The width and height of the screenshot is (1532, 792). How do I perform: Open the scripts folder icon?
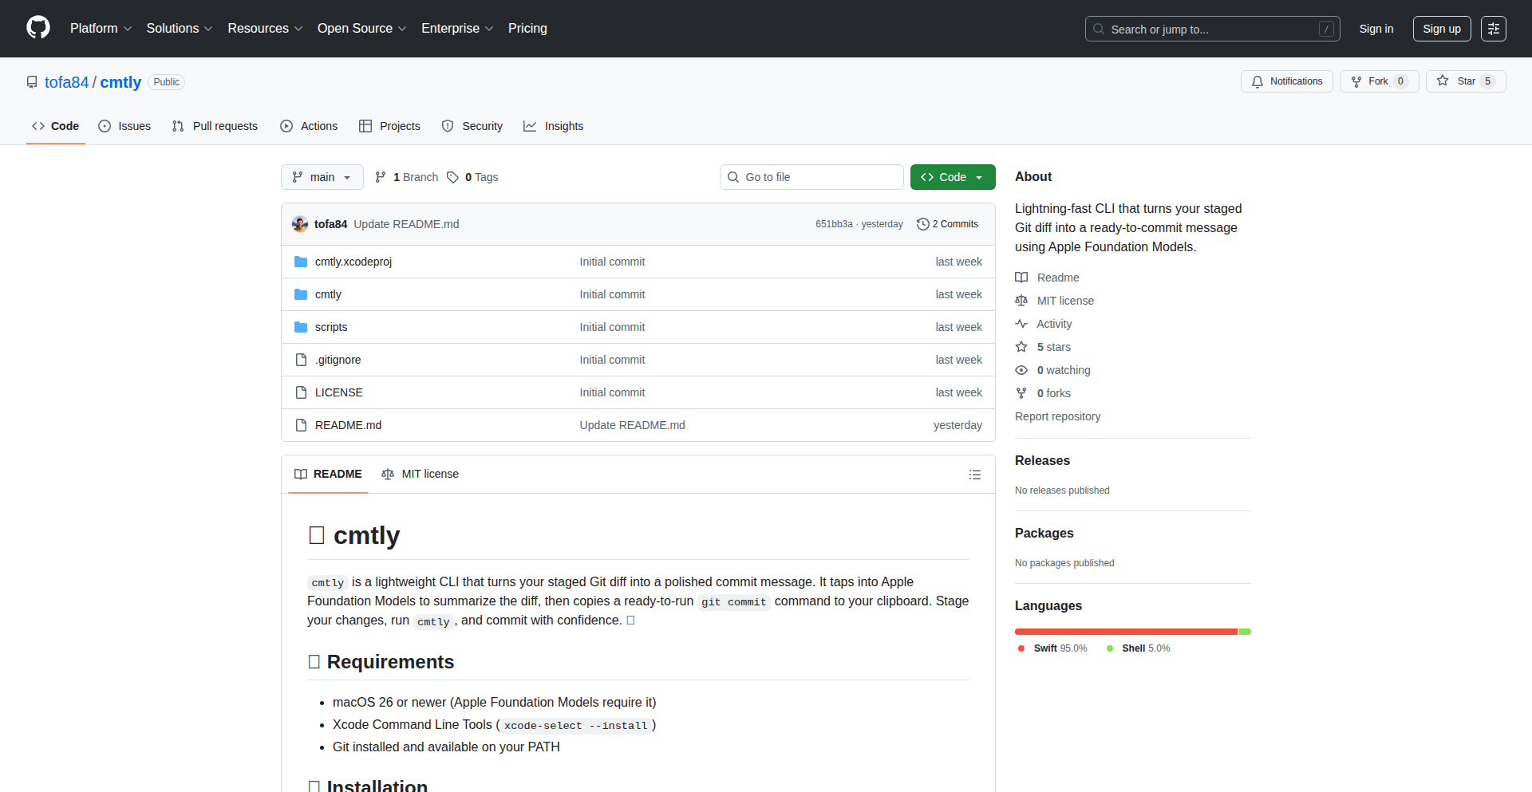coord(301,327)
